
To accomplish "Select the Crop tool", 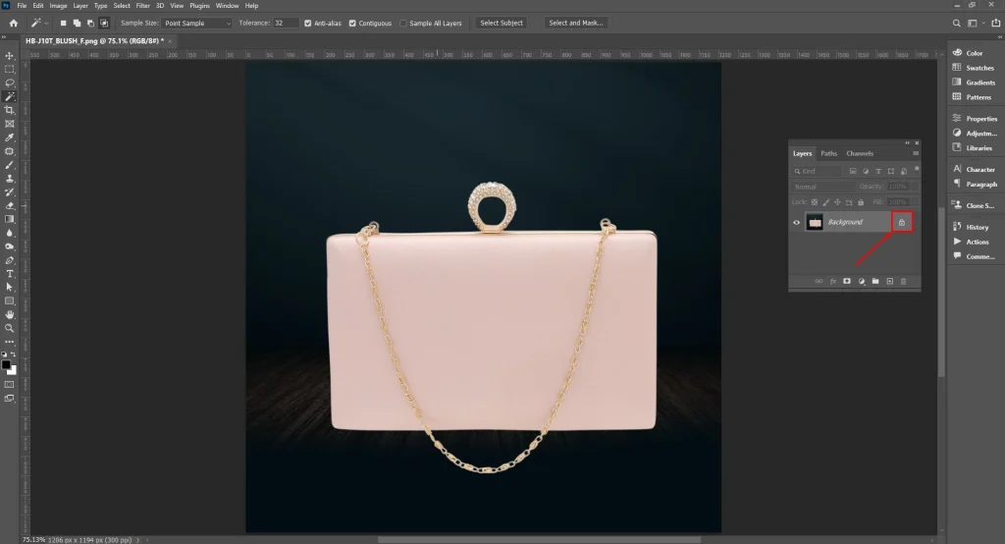I will click(x=10, y=110).
